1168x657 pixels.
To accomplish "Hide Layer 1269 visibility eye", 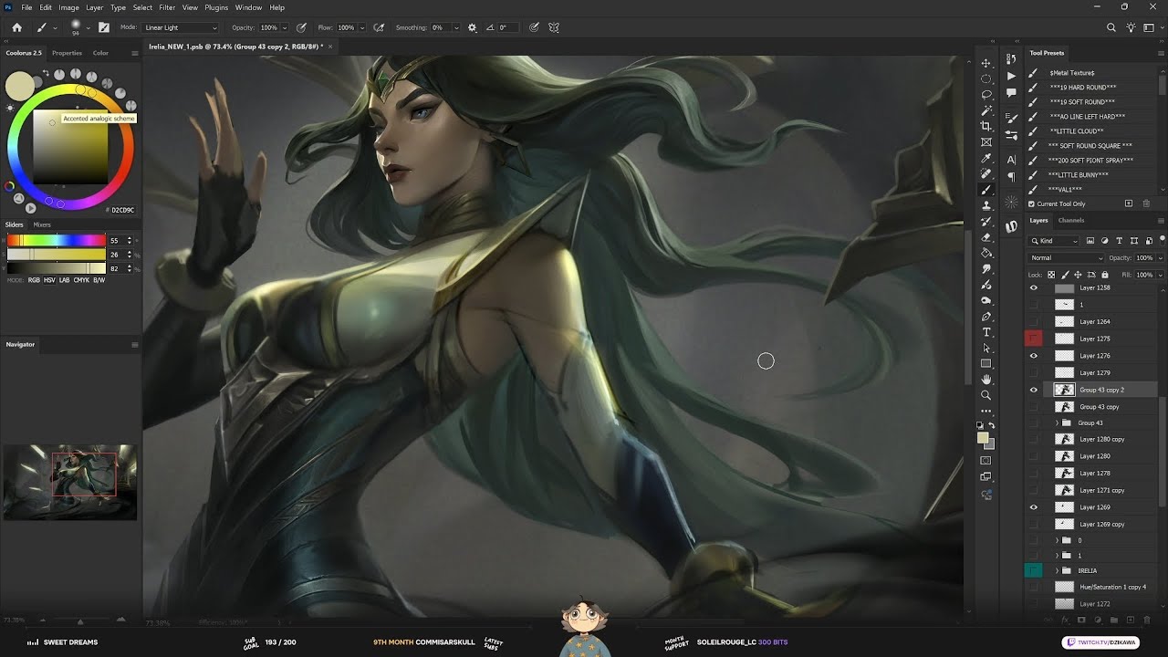I will tap(1034, 507).
